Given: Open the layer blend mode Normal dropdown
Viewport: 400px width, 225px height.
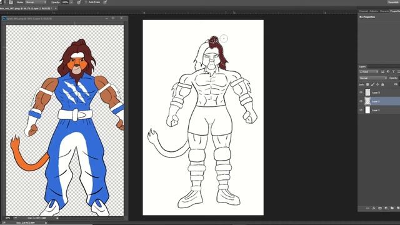Looking at the screenshot, I should [x=373, y=78].
